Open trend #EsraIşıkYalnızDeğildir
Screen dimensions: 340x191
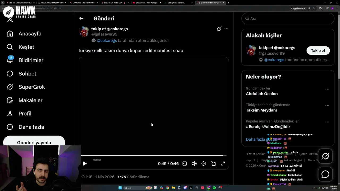point(268,127)
